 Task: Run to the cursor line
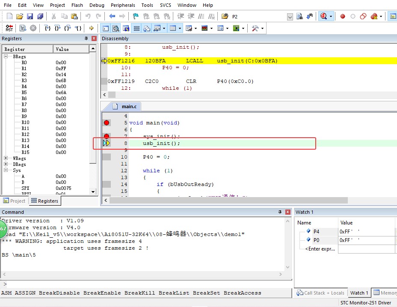(x=78, y=28)
